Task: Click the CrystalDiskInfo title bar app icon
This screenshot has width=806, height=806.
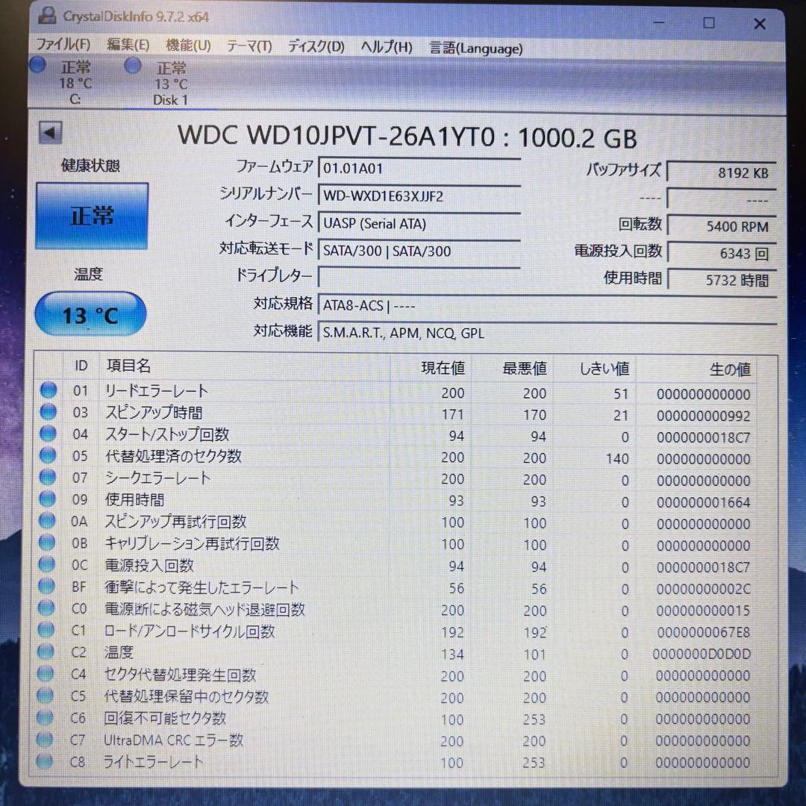Action: pos(47,16)
